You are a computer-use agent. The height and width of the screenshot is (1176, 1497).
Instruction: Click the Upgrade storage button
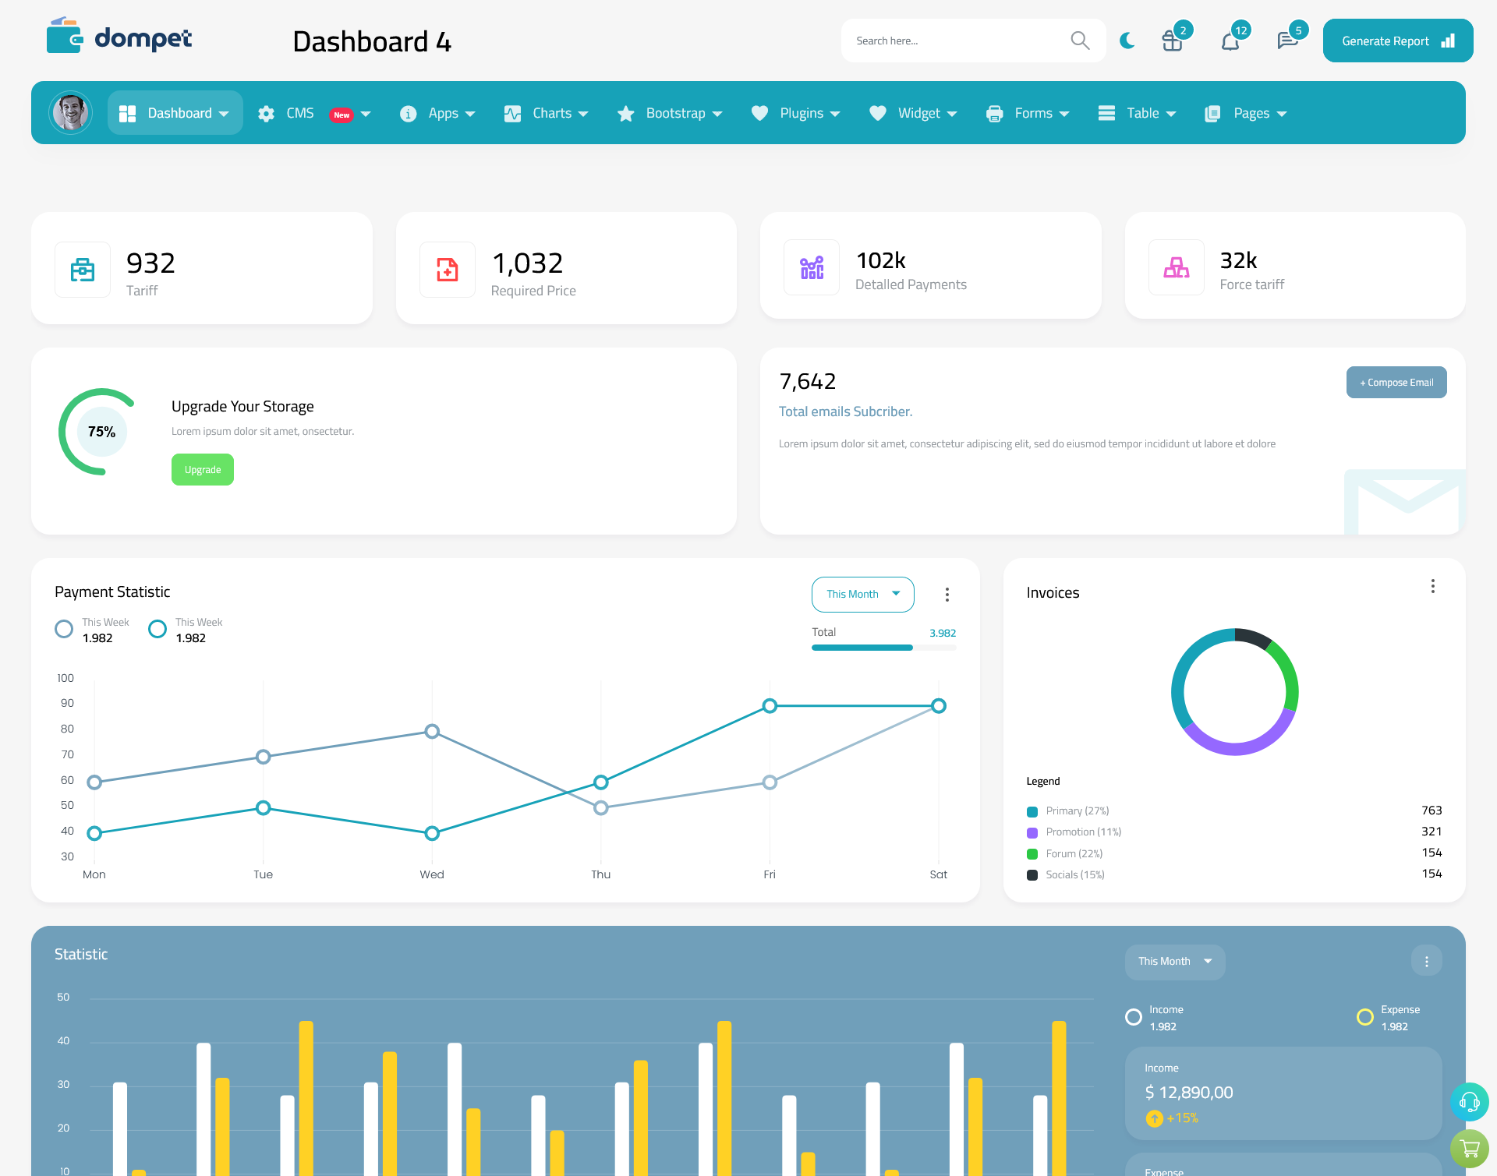point(203,469)
